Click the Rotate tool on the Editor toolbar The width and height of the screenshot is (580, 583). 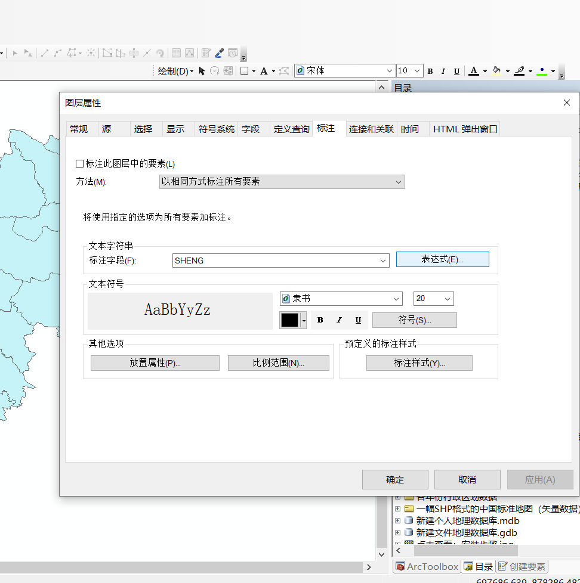click(x=161, y=53)
